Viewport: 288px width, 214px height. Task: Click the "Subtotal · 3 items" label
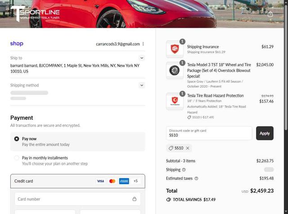click(x=180, y=161)
